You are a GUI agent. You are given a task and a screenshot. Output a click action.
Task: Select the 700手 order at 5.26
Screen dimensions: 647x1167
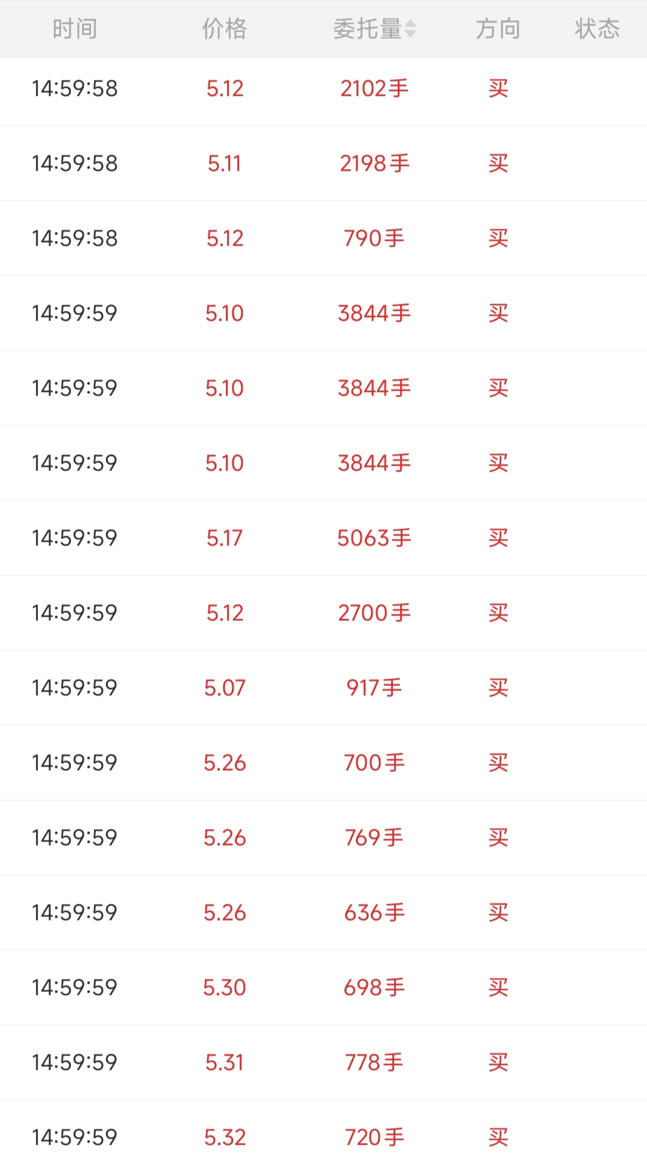click(323, 763)
